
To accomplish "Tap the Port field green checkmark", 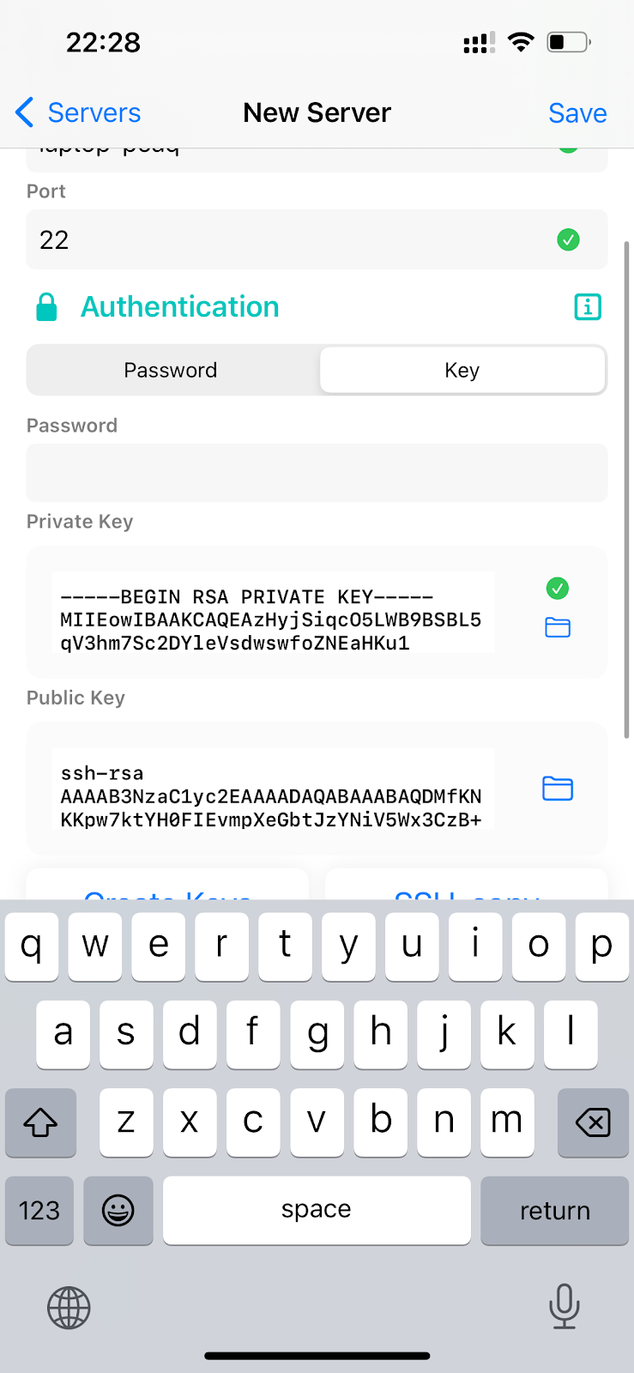I will [x=568, y=239].
